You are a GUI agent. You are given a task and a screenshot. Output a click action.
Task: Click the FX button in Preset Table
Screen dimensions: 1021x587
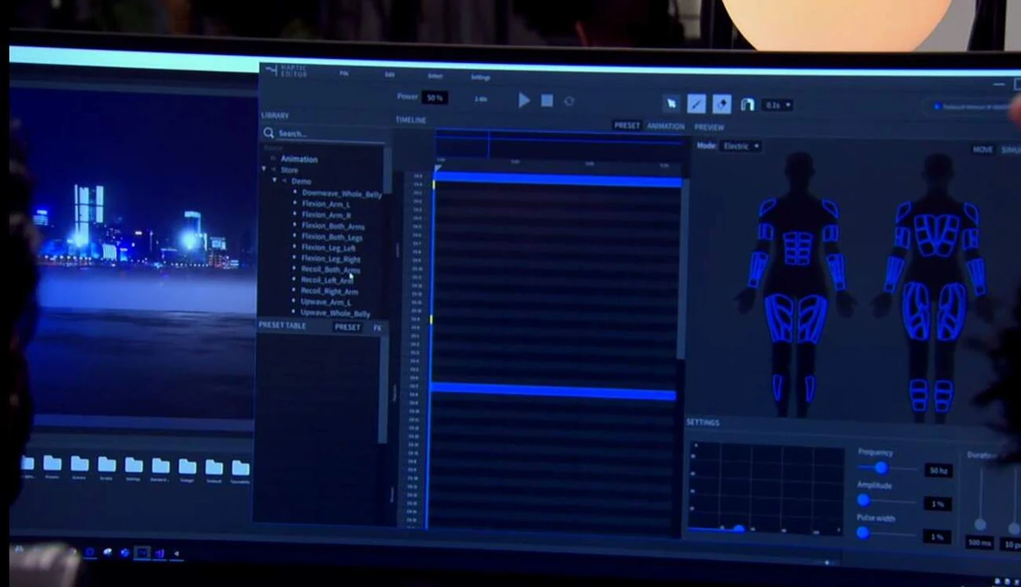tap(377, 328)
